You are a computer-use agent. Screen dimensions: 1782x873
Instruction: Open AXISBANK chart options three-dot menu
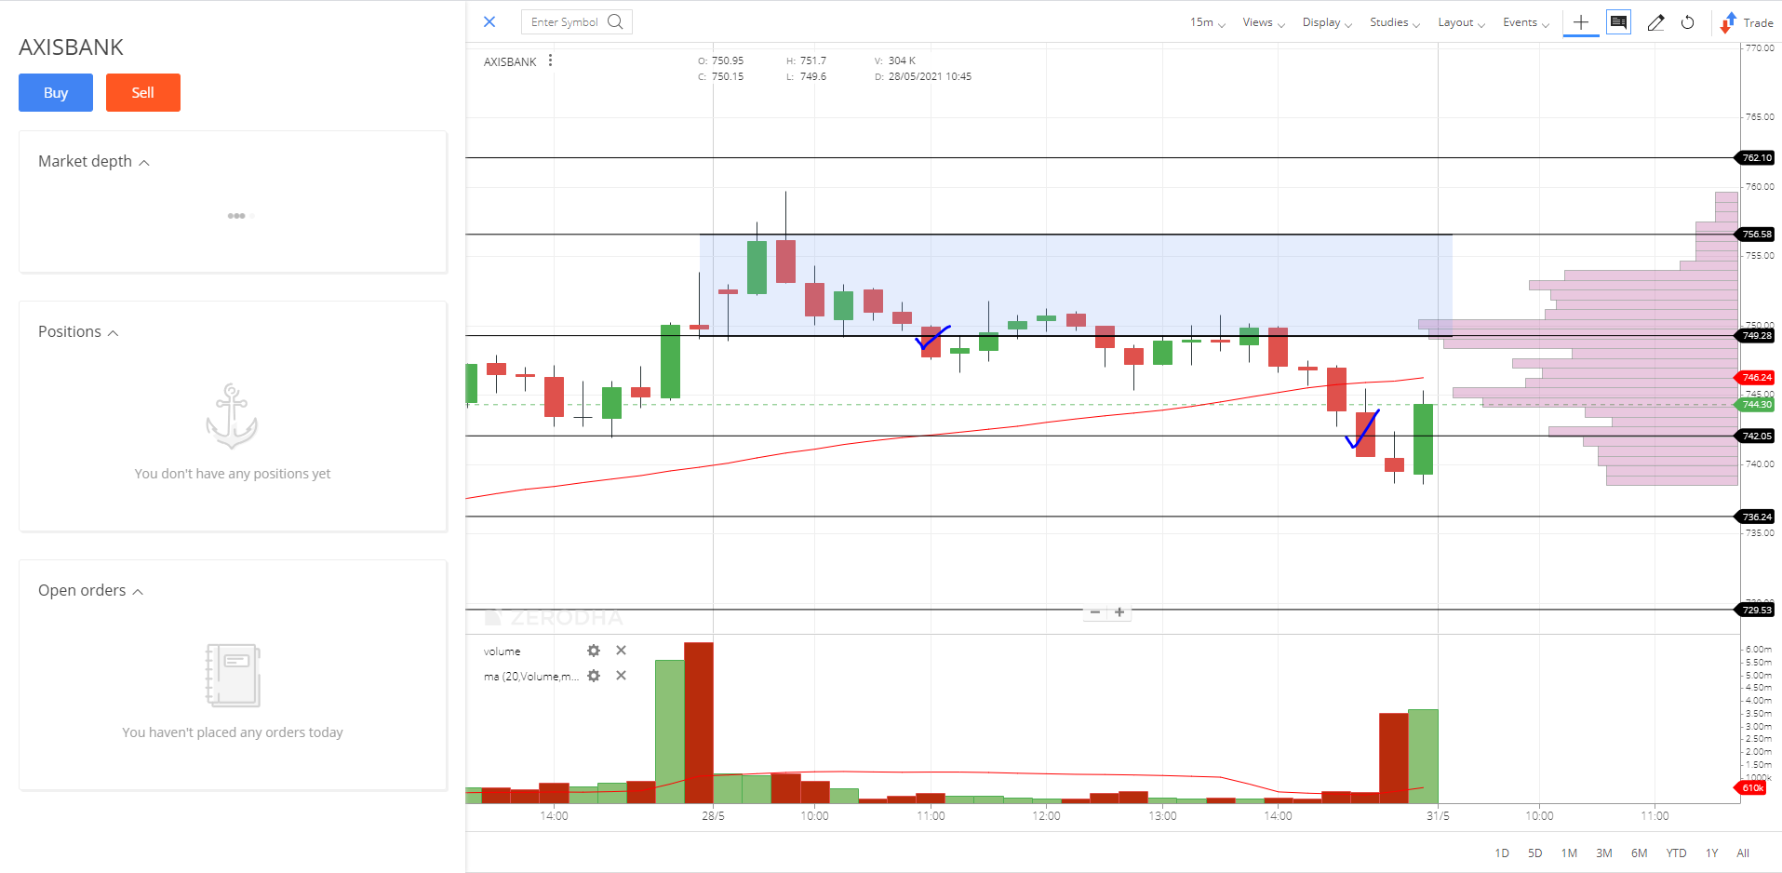pyautogui.click(x=551, y=60)
